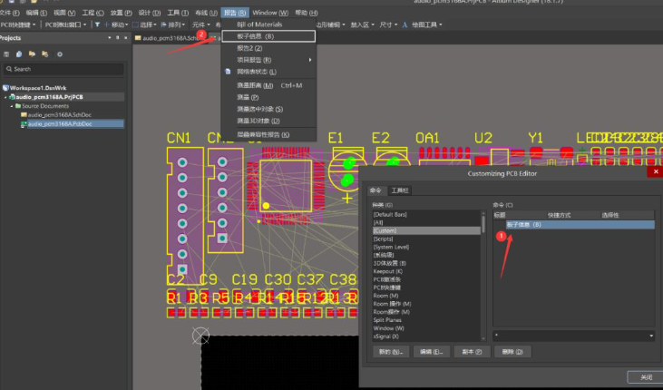Open the 放置 (P) menu
The width and height of the screenshot is (663, 390).
click(121, 13)
